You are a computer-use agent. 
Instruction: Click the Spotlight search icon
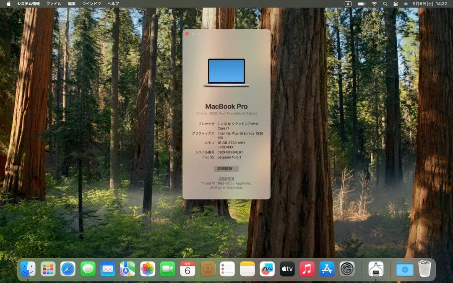pyautogui.click(x=384, y=3)
